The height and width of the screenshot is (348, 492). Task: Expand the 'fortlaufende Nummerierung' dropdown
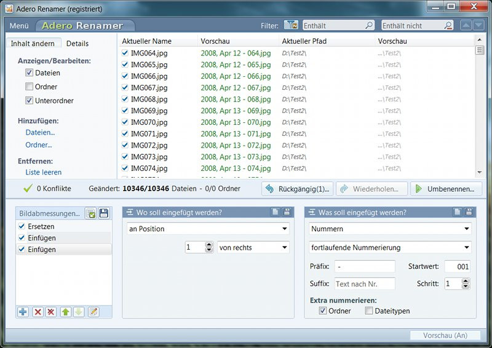(x=389, y=247)
